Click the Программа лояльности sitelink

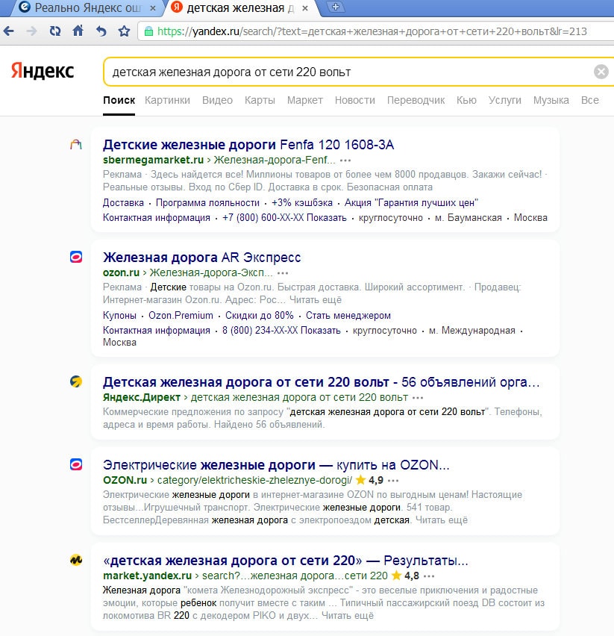[x=207, y=202]
